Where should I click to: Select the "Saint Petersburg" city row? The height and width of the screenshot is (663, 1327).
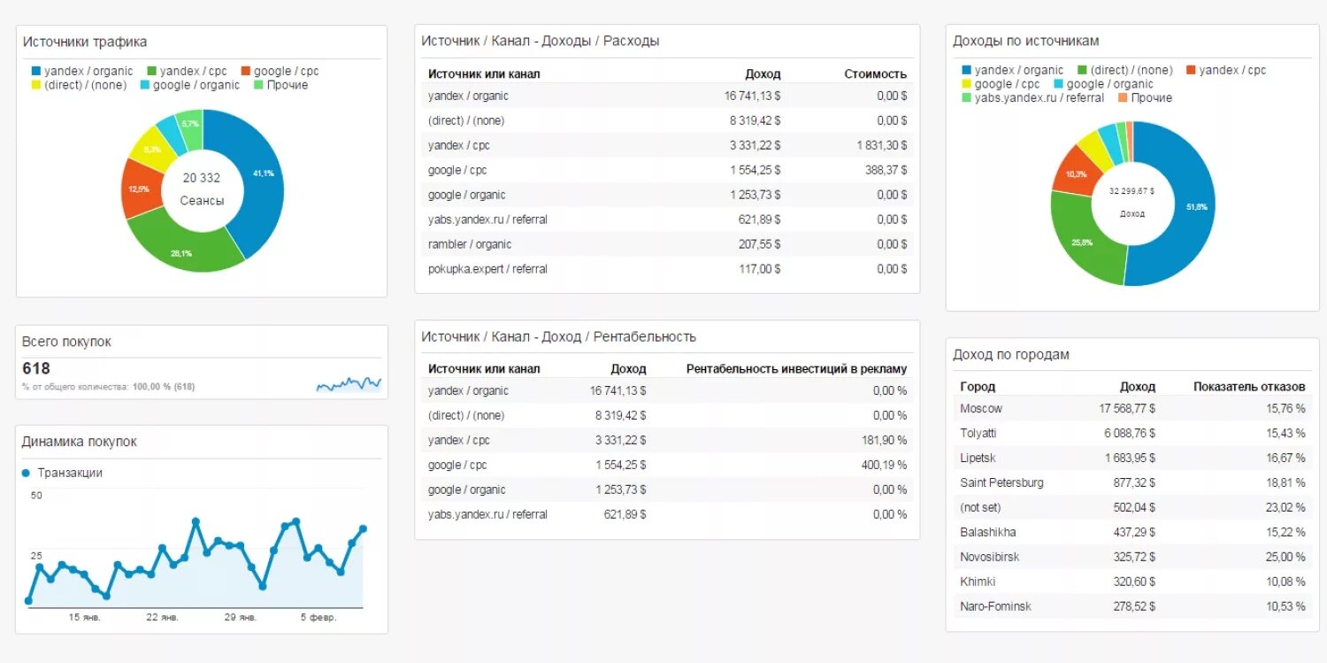coord(1132,482)
